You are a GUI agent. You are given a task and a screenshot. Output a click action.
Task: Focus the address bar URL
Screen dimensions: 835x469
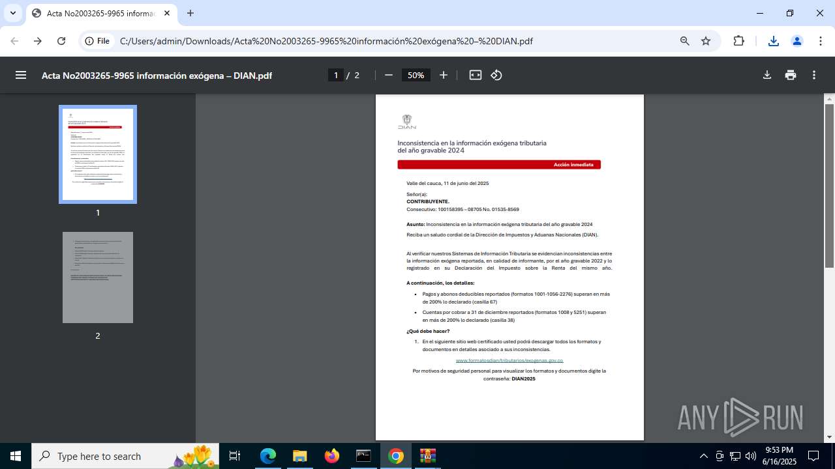(x=326, y=41)
